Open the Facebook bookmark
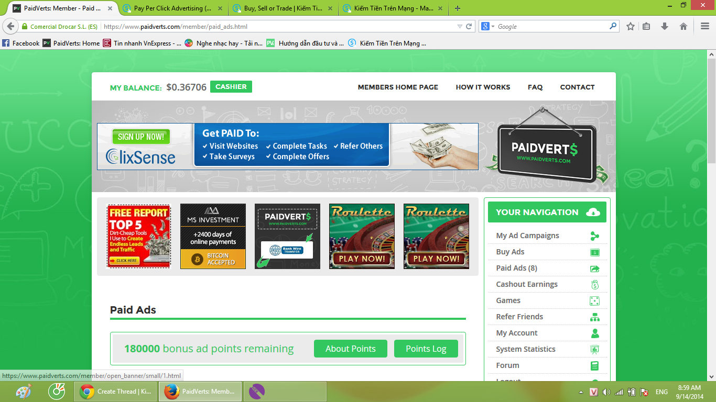The height and width of the screenshot is (402, 716). (21, 43)
